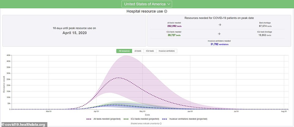Click the Jun 01 x-axis label
The image size is (294, 127).
pyautogui.click(x=190, y=112)
